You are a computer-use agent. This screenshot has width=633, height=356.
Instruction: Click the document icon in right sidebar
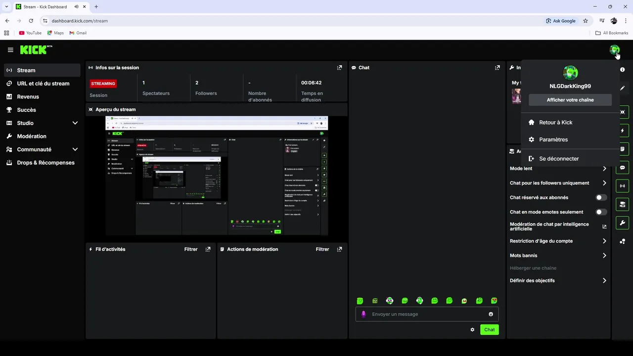(622, 149)
